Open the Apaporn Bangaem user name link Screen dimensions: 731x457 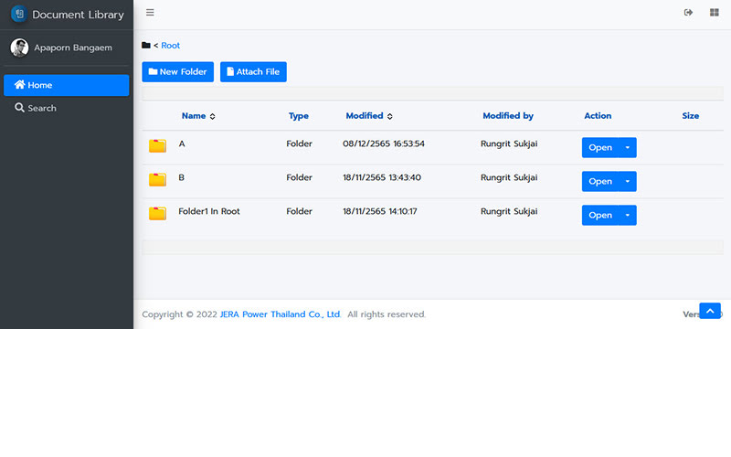click(x=73, y=48)
